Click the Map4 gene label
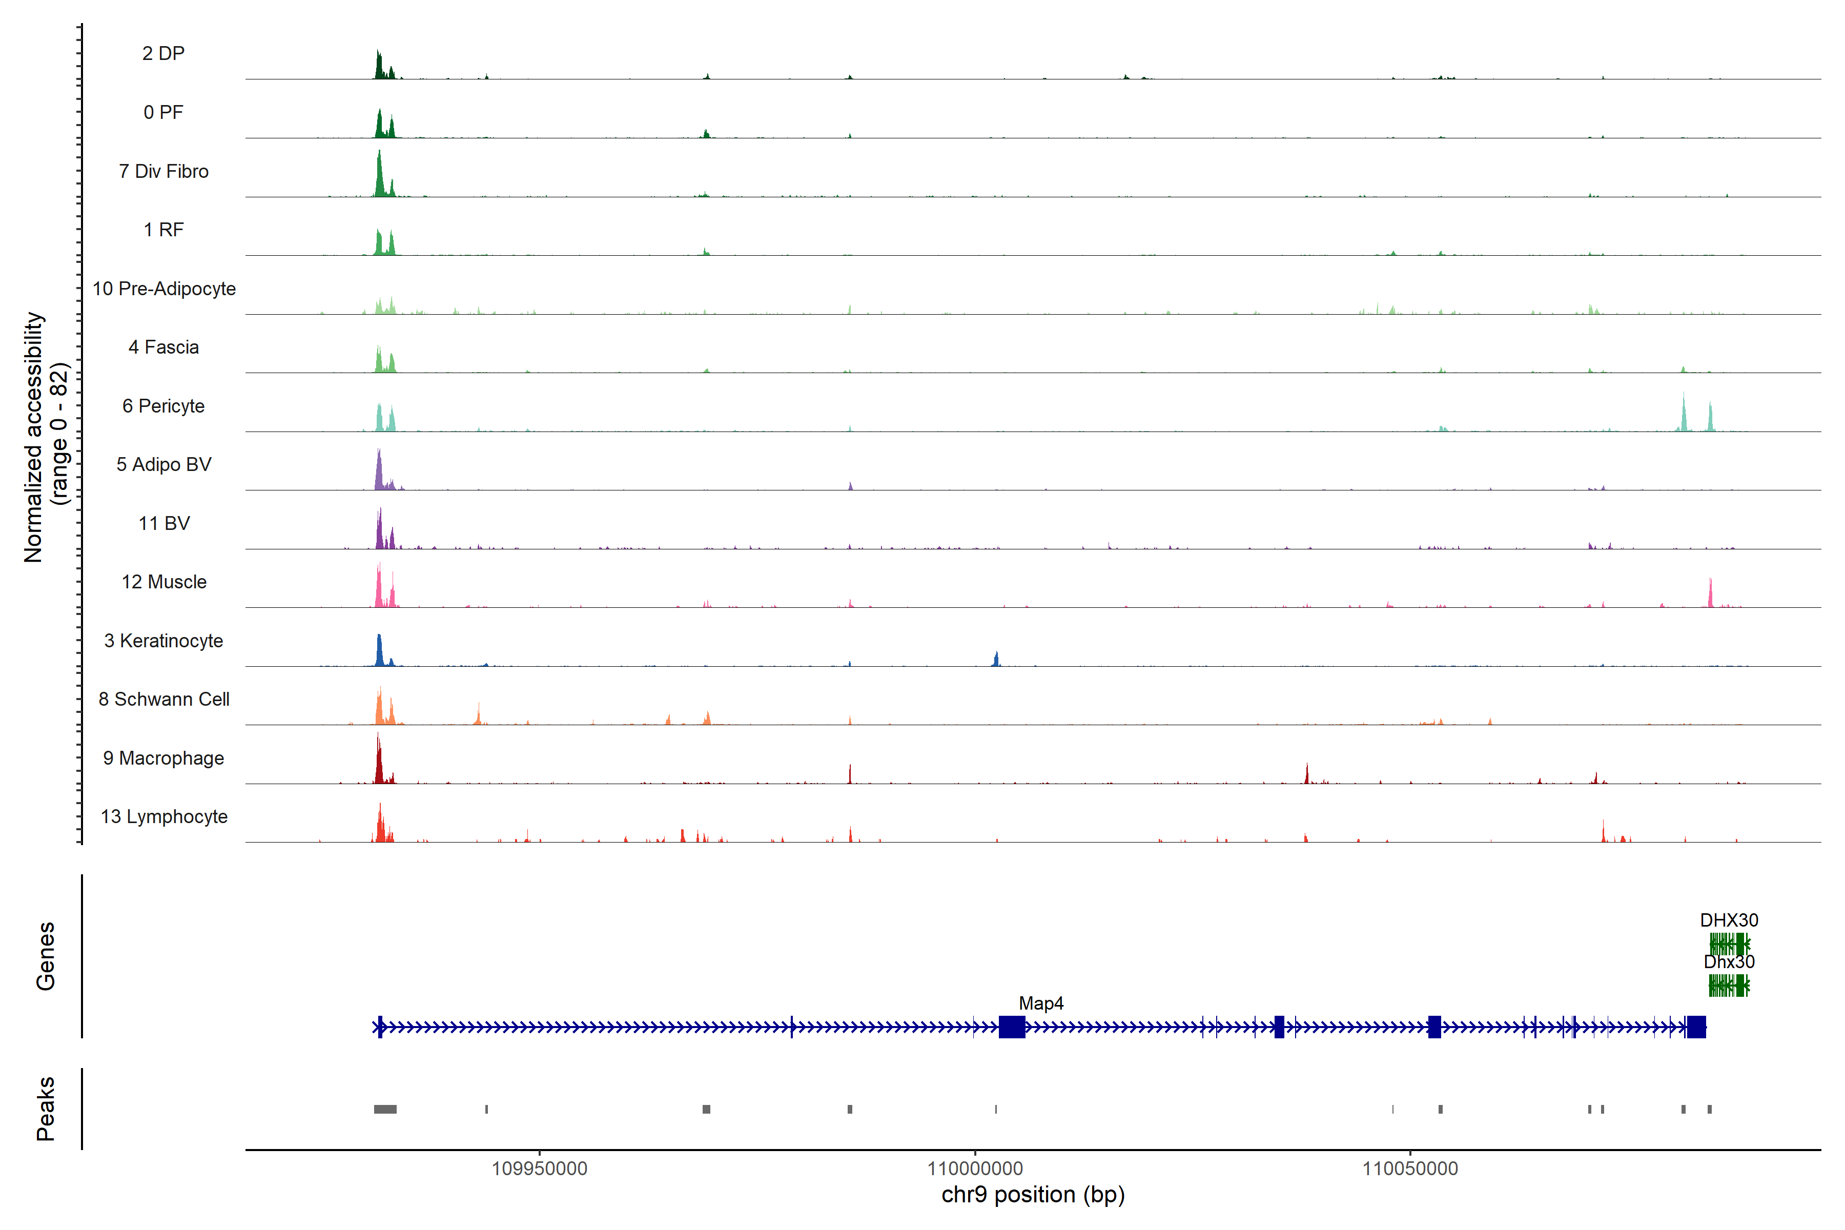The height and width of the screenshot is (1230, 1845). pos(1041,1003)
